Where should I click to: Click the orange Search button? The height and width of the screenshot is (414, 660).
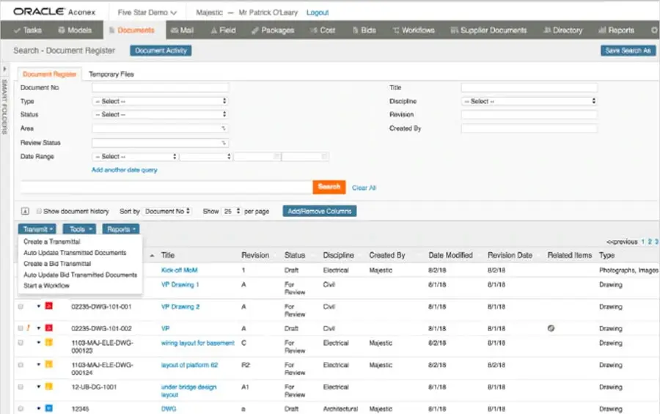[329, 187]
